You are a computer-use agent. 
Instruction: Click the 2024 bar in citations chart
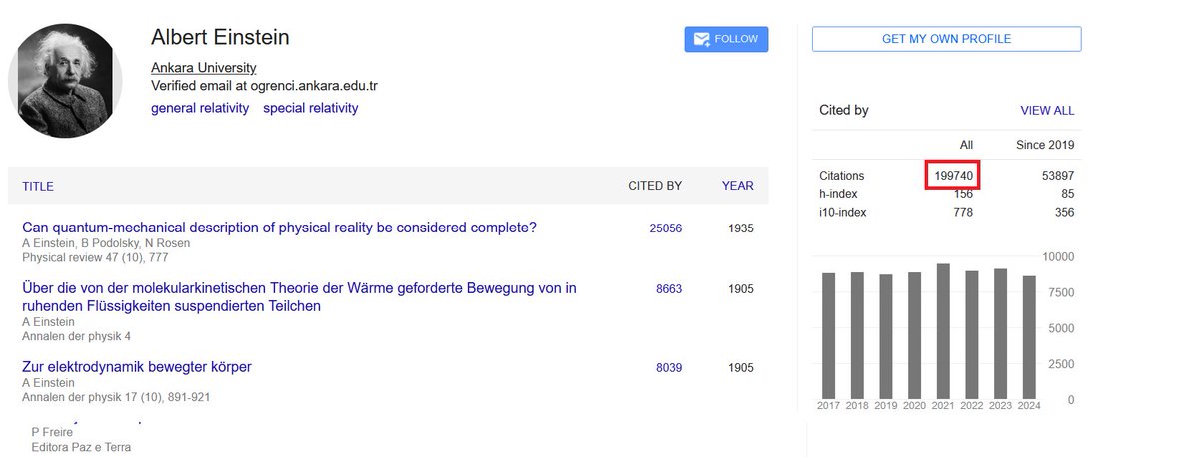(1029, 338)
